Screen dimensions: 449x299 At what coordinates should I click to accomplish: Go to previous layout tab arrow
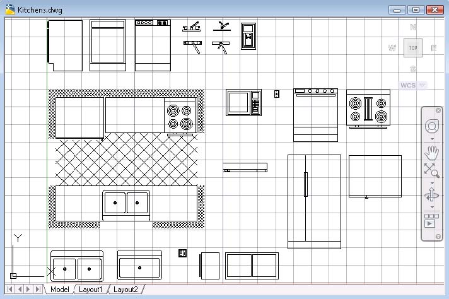click(20, 290)
